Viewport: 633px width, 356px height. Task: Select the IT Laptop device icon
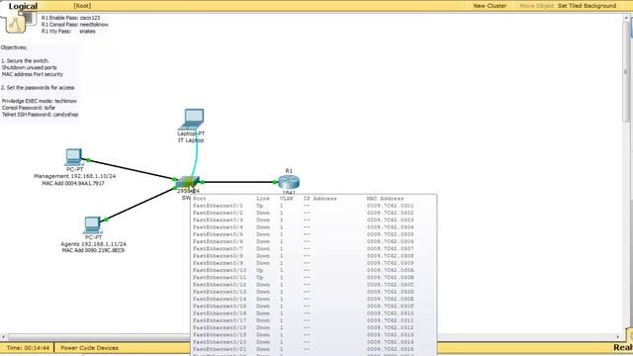192,119
